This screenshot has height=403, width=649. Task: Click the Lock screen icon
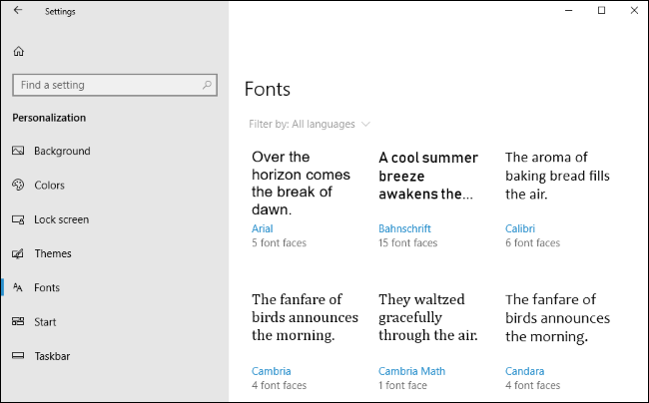[x=18, y=219]
